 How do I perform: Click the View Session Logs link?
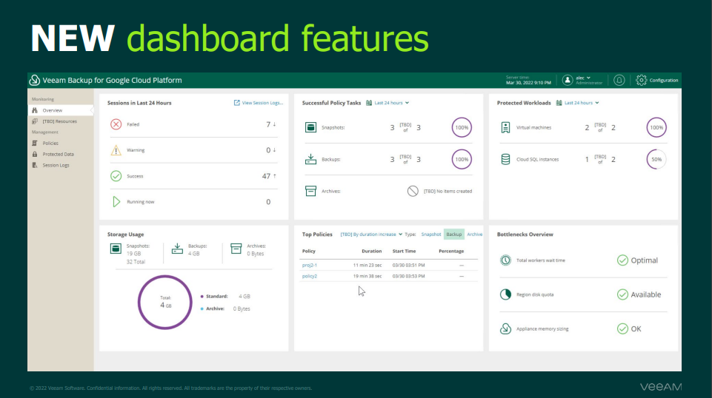[x=259, y=103]
